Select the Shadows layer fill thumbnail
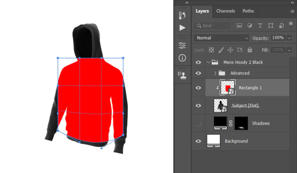297x173 pixels. click(221, 123)
